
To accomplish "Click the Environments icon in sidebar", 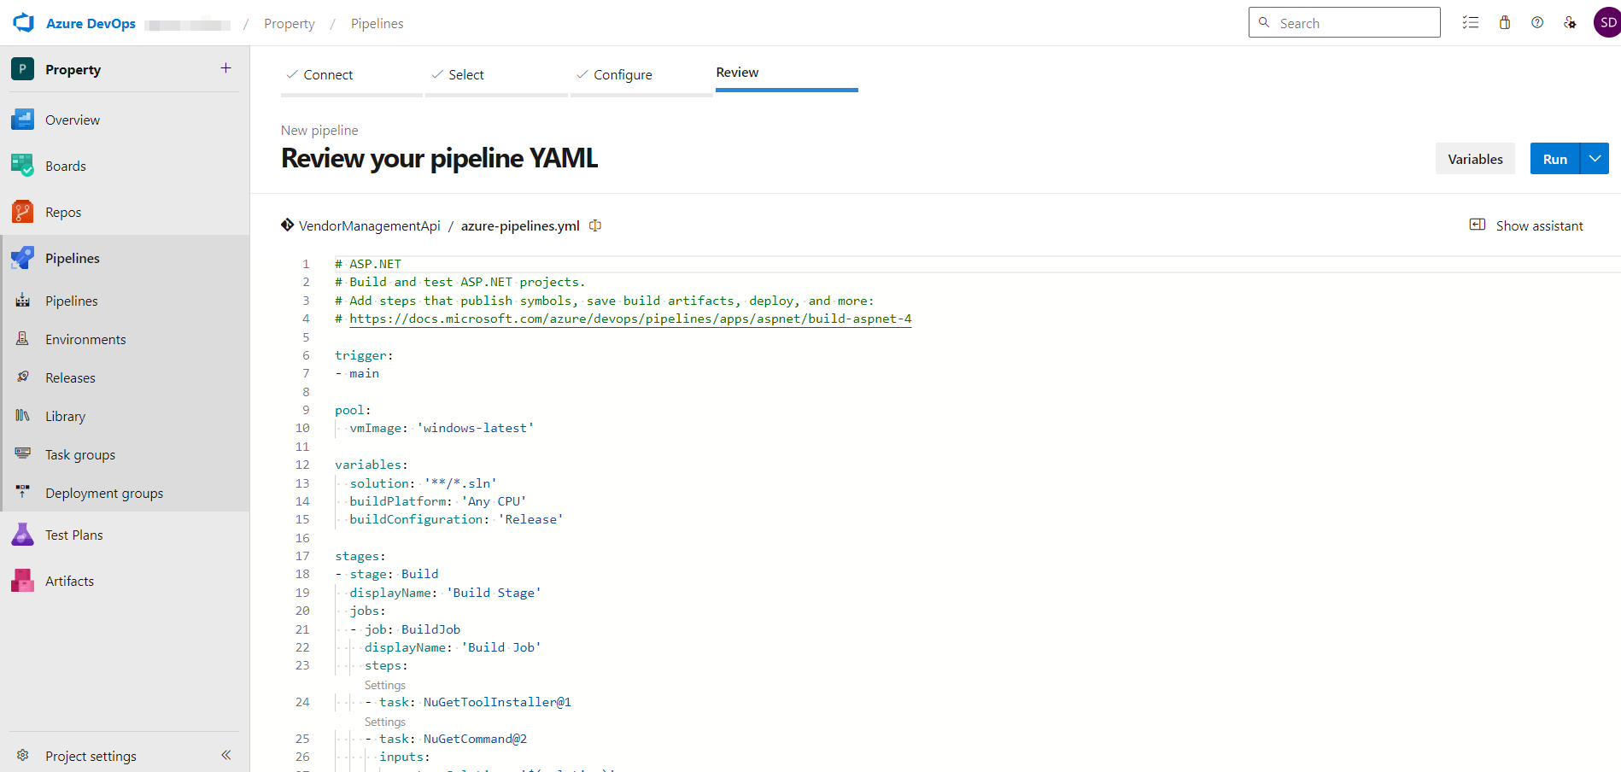I will (23, 339).
